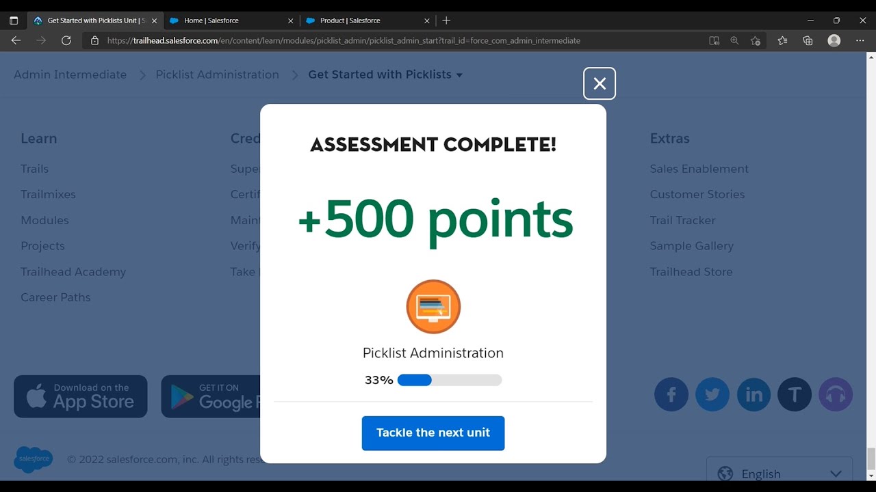Select the Get Started with Picklists tab
The height and width of the screenshot is (492, 876).
pyautogui.click(x=94, y=20)
